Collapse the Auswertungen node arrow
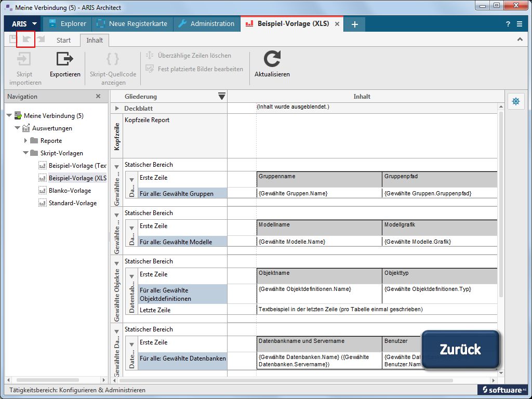Screen dimensions: 532x399 point(17,128)
